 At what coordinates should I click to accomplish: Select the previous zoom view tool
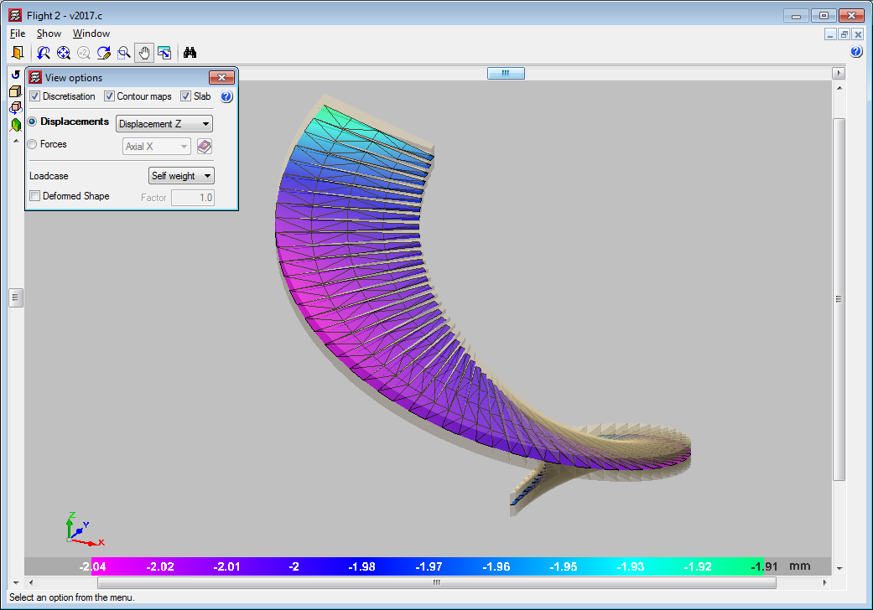(x=44, y=53)
